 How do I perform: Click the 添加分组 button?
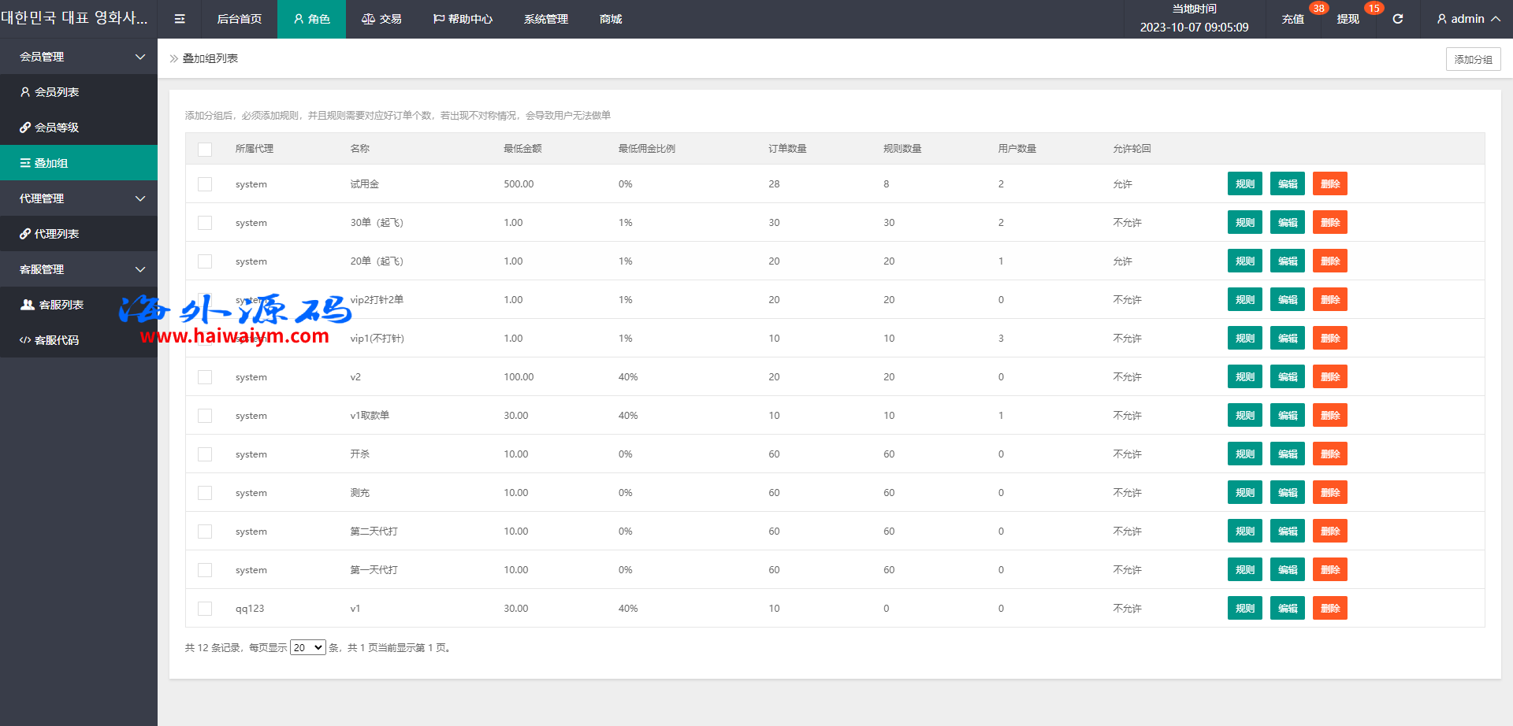click(x=1473, y=59)
